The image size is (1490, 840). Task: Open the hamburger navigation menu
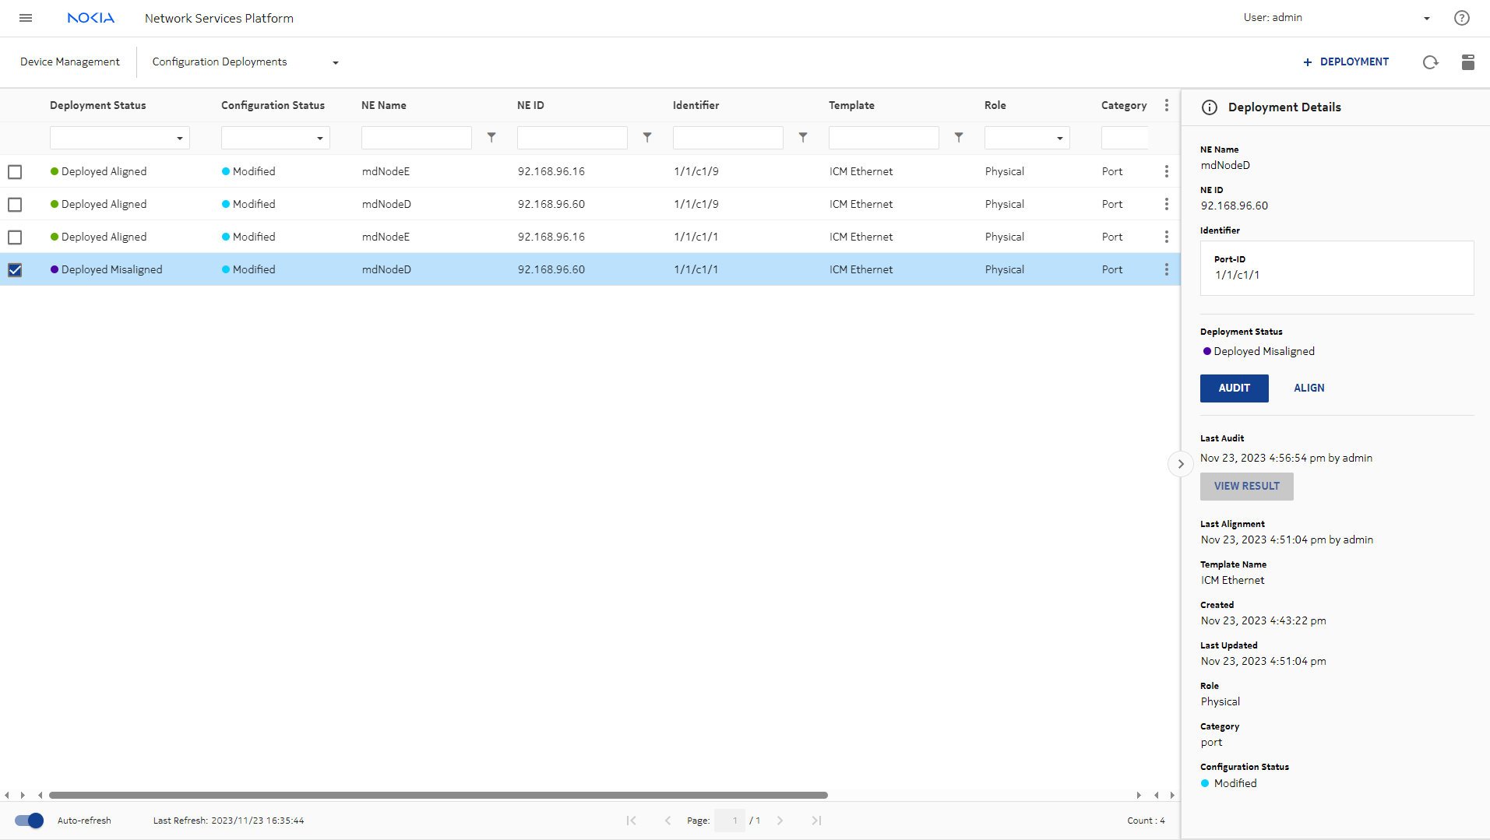pos(26,18)
